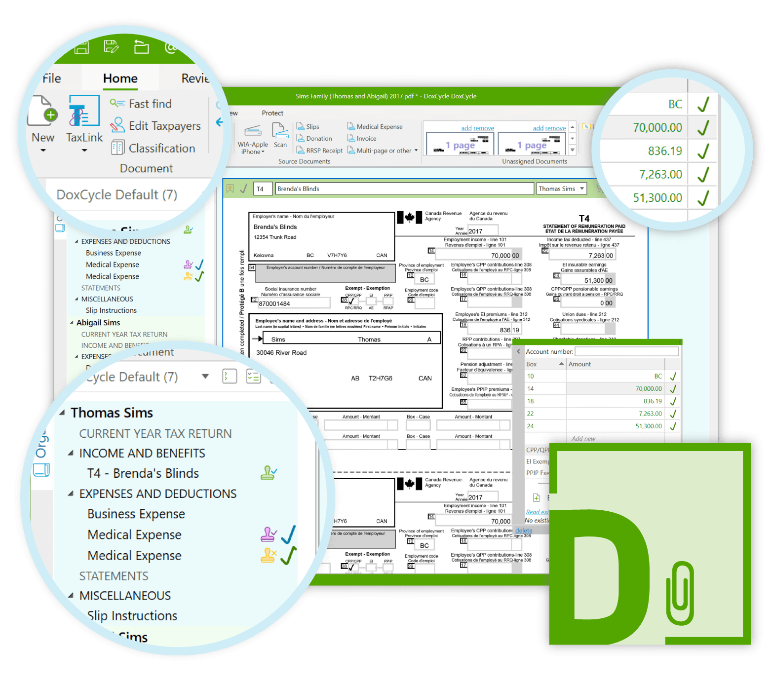Open the File tab
772x683 pixels.
(51, 78)
